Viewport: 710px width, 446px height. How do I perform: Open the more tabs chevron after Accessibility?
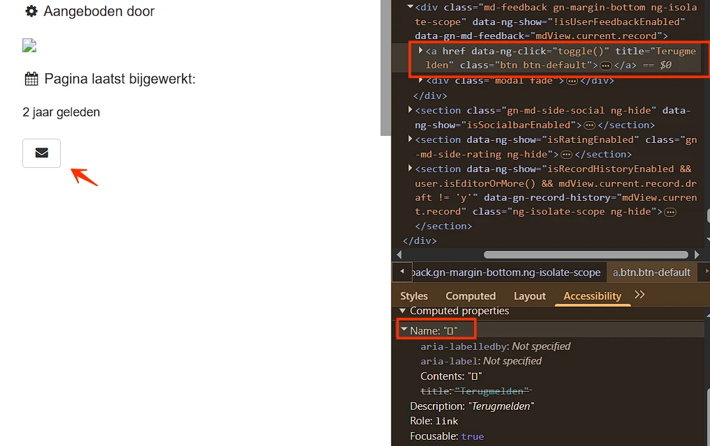pos(639,295)
